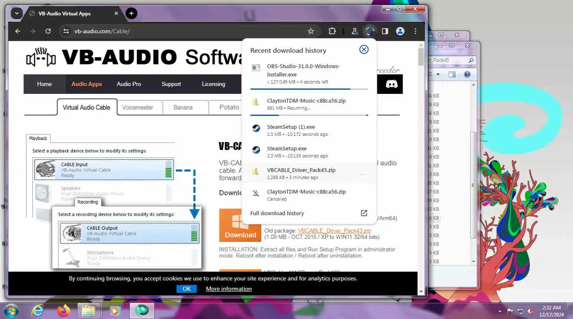Viewport: 573px width, 319px height.
Task: Click OBS-Studio installer file icon
Action: pyautogui.click(x=256, y=68)
